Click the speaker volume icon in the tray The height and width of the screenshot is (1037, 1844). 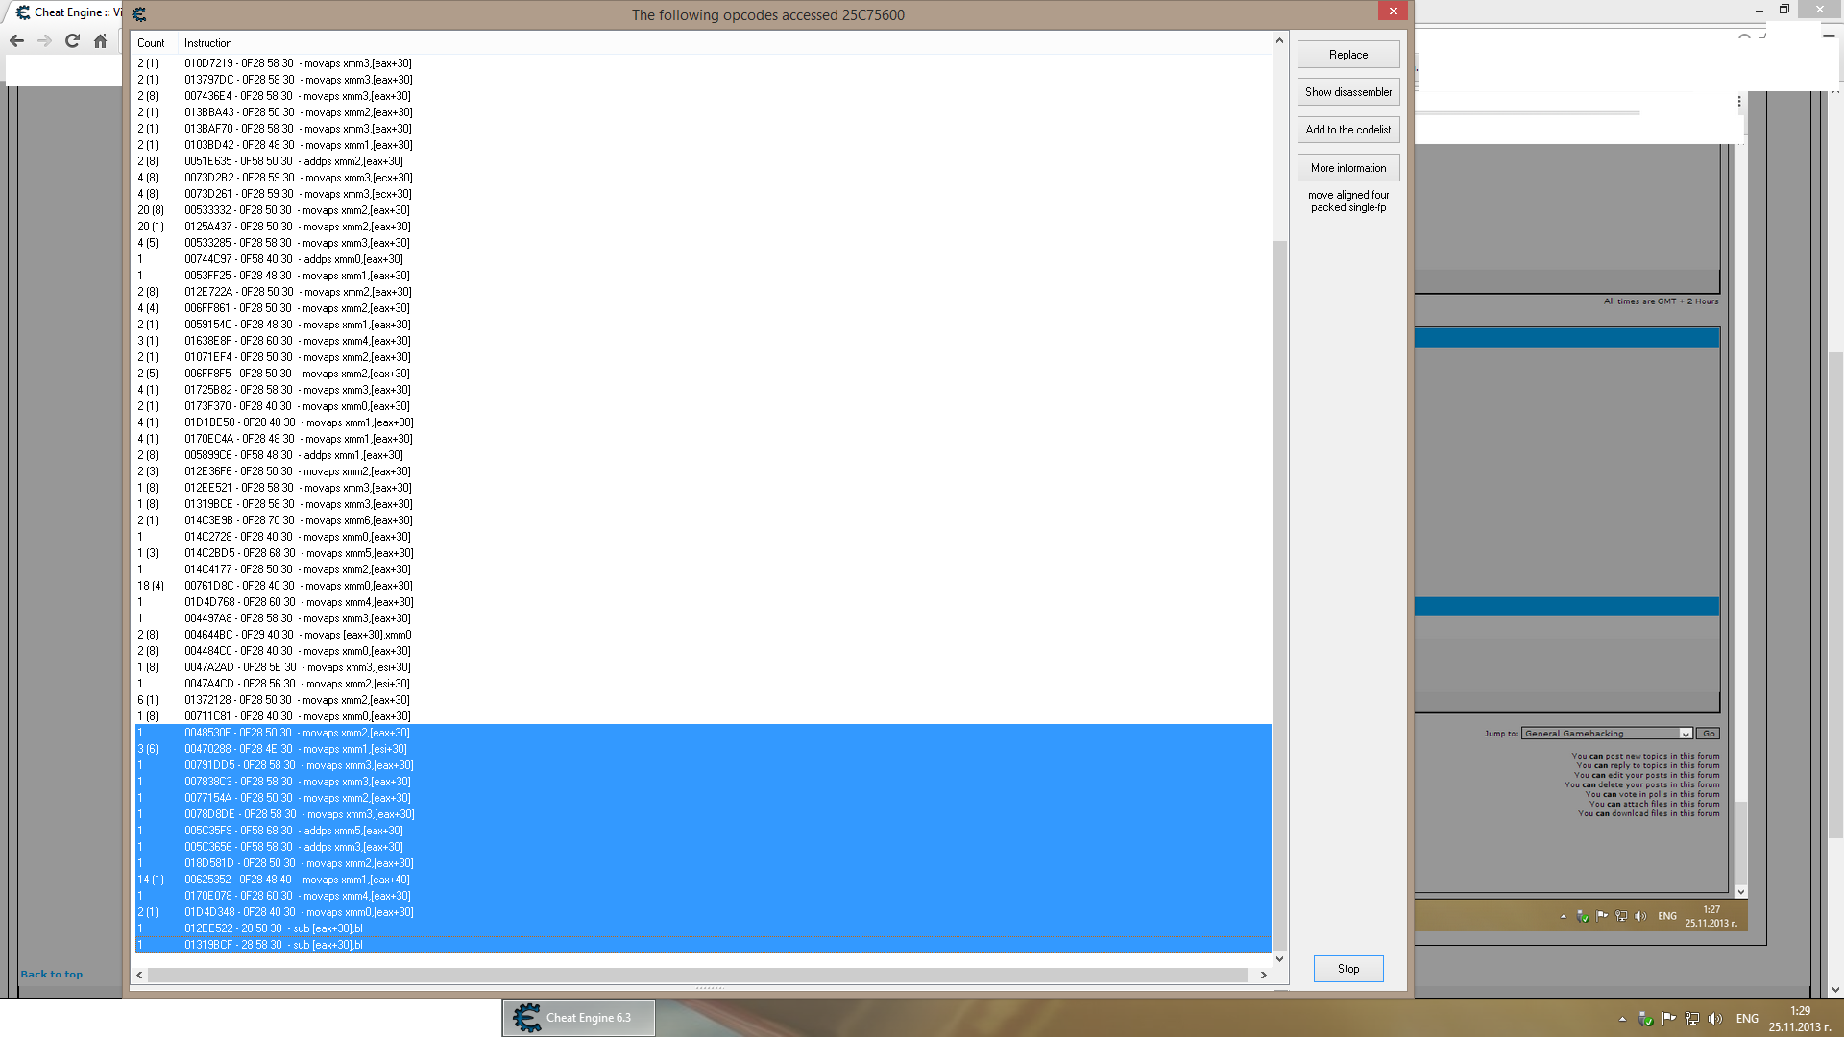pos(1716,1019)
